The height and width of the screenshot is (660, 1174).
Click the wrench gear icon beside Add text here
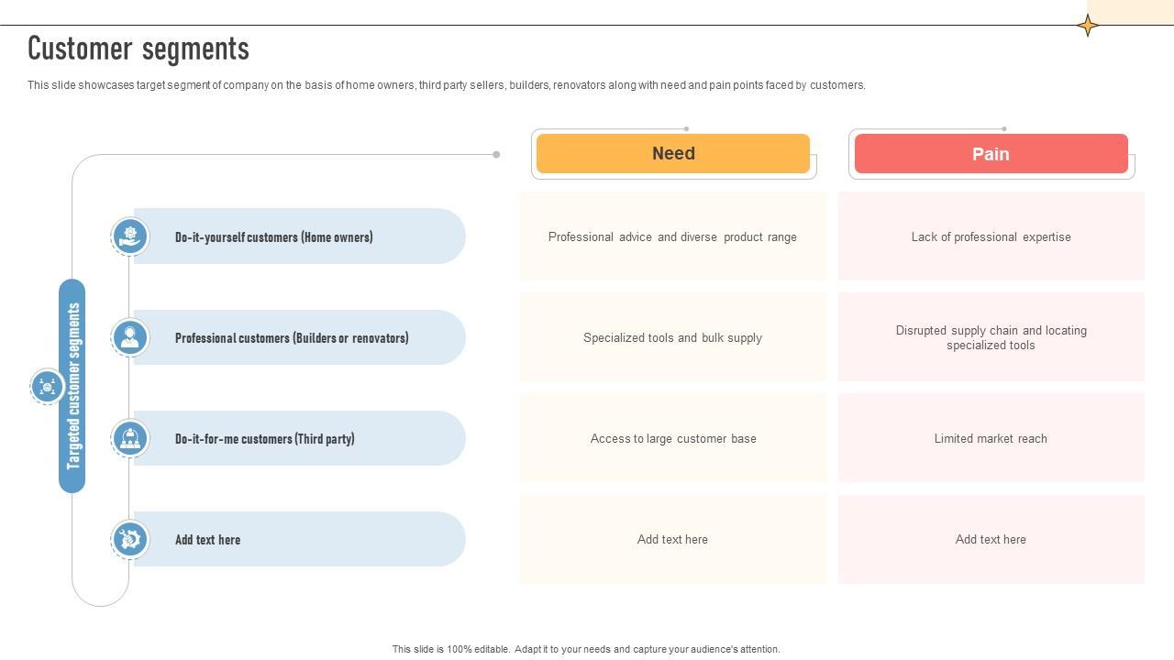(130, 539)
